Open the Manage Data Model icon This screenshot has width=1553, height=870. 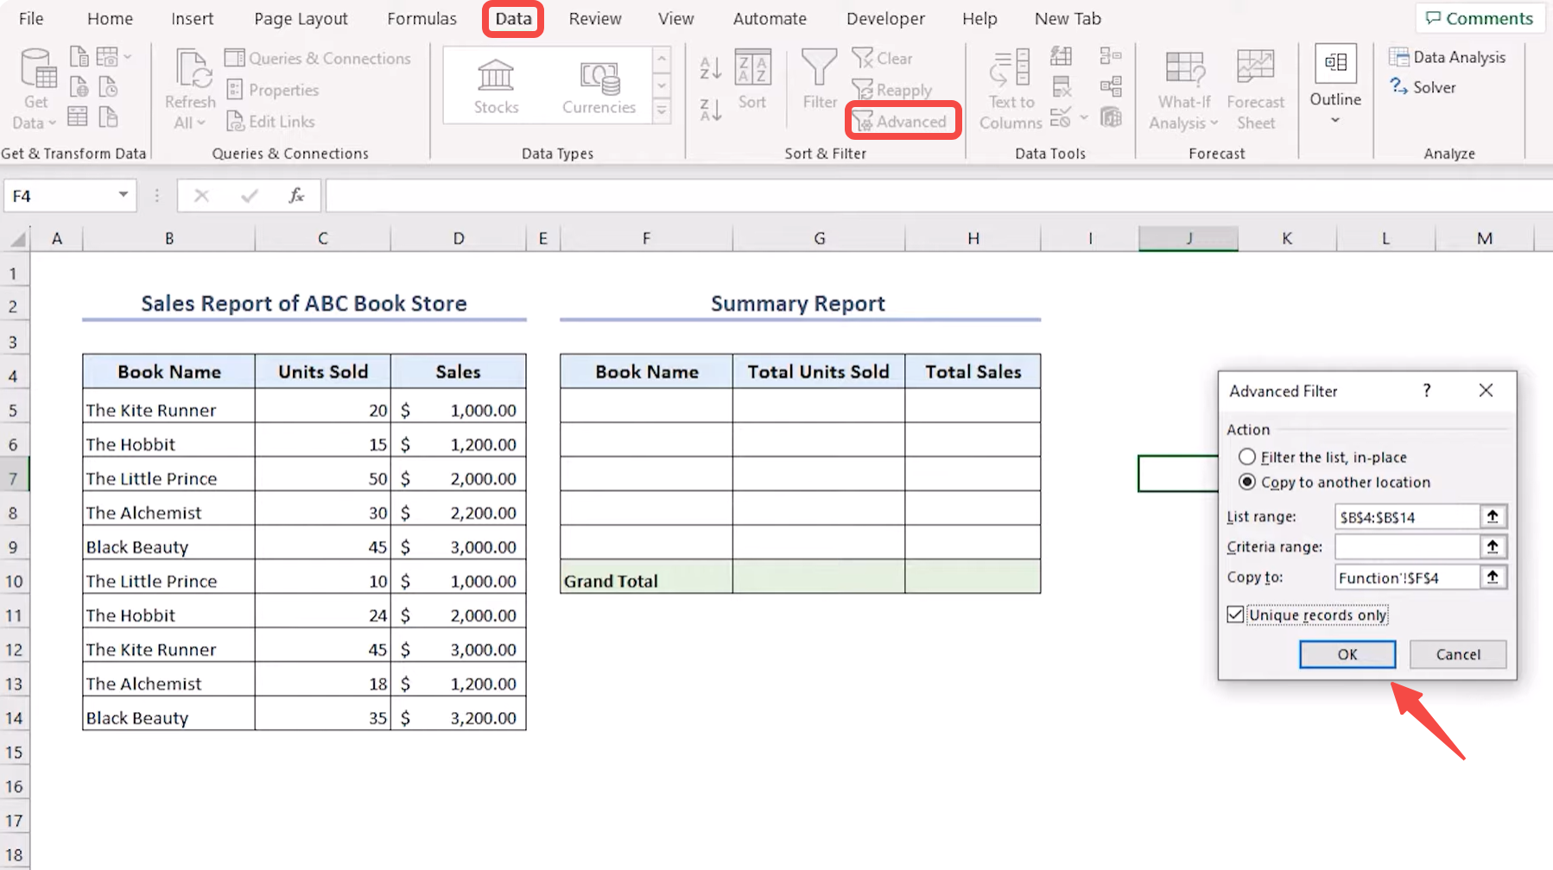point(1111,116)
